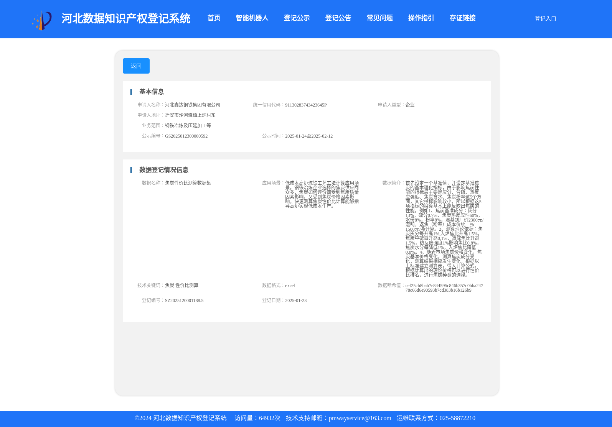Select the 数据登记情况信息 section heading
Image resolution: width=612 pixels, height=427 pixels.
point(164,170)
